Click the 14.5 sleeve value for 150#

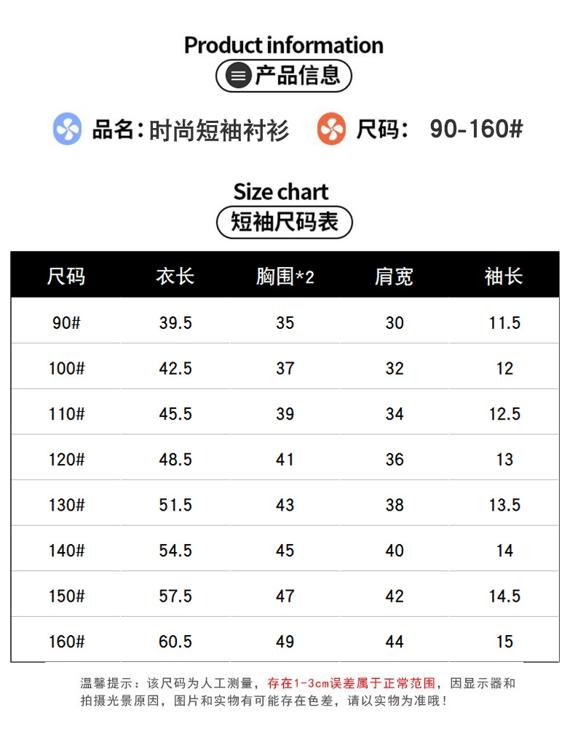click(x=504, y=597)
